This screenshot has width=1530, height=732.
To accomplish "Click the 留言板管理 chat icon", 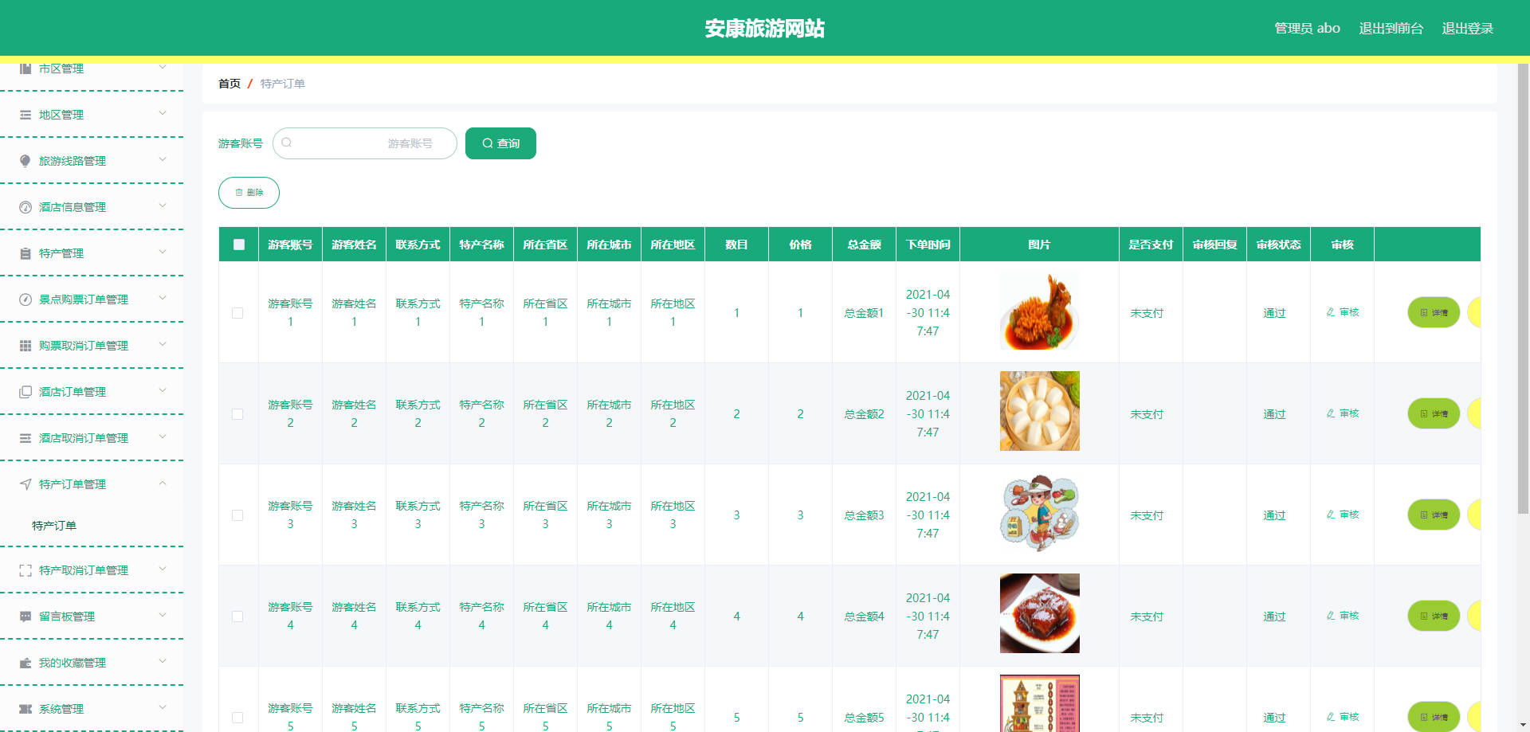I will pyautogui.click(x=25, y=617).
